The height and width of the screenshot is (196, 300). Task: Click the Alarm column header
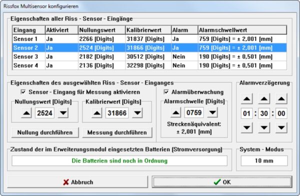coord(184,30)
